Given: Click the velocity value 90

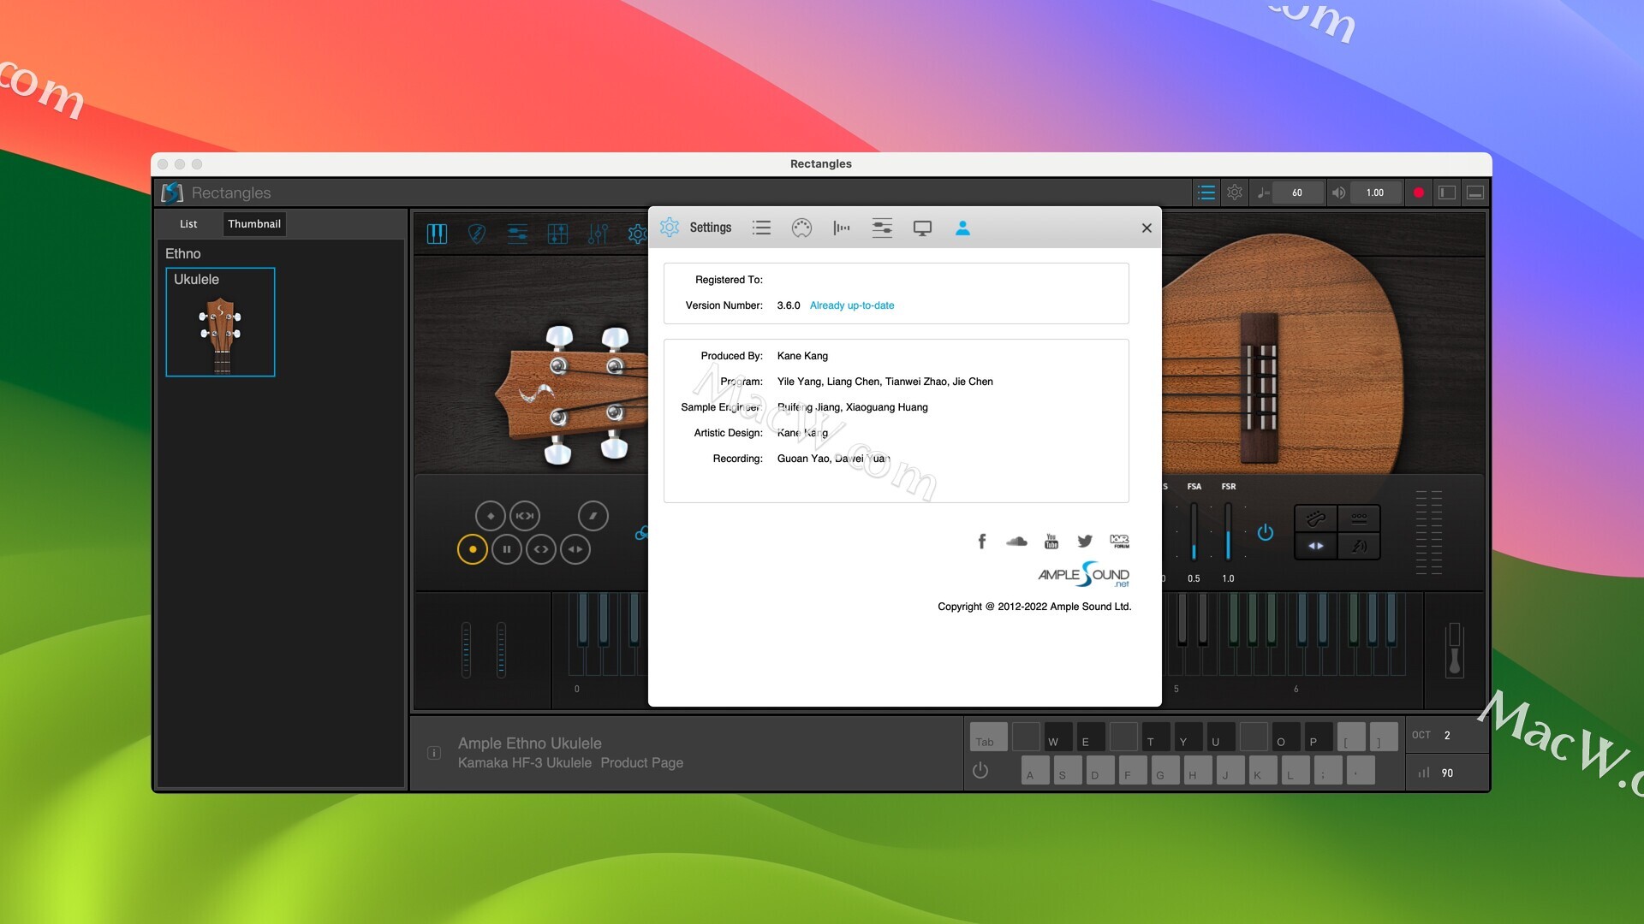Looking at the screenshot, I should click(x=1447, y=773).
